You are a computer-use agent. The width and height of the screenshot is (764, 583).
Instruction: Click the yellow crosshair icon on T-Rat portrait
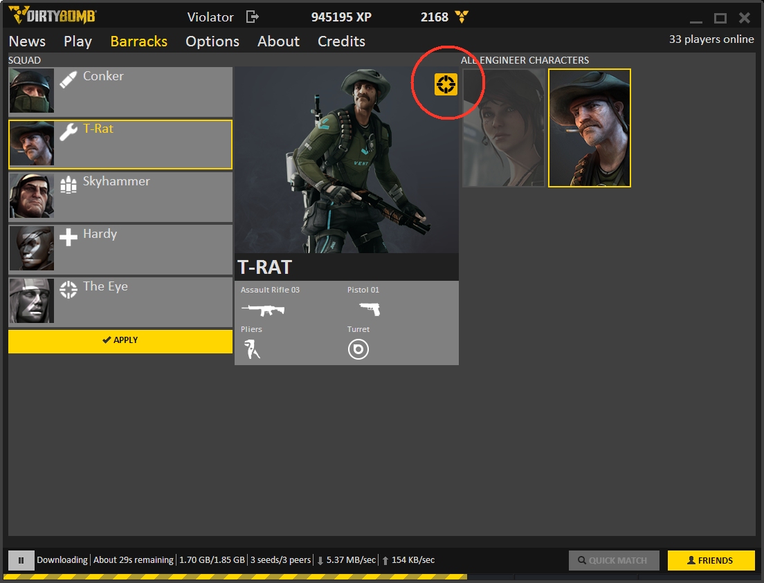446,84
